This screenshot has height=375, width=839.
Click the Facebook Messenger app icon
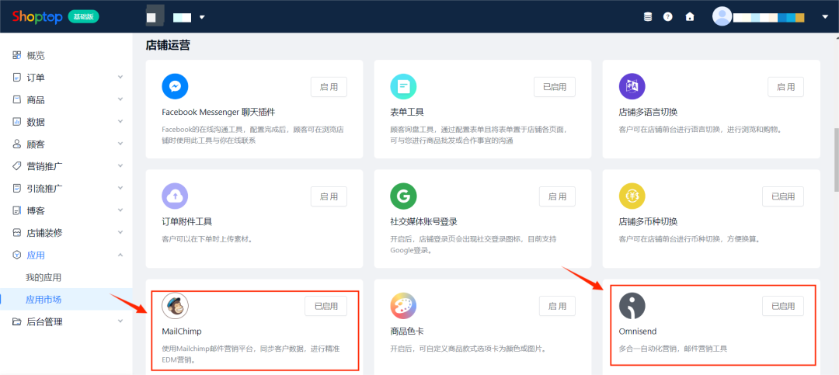point(175,87)
